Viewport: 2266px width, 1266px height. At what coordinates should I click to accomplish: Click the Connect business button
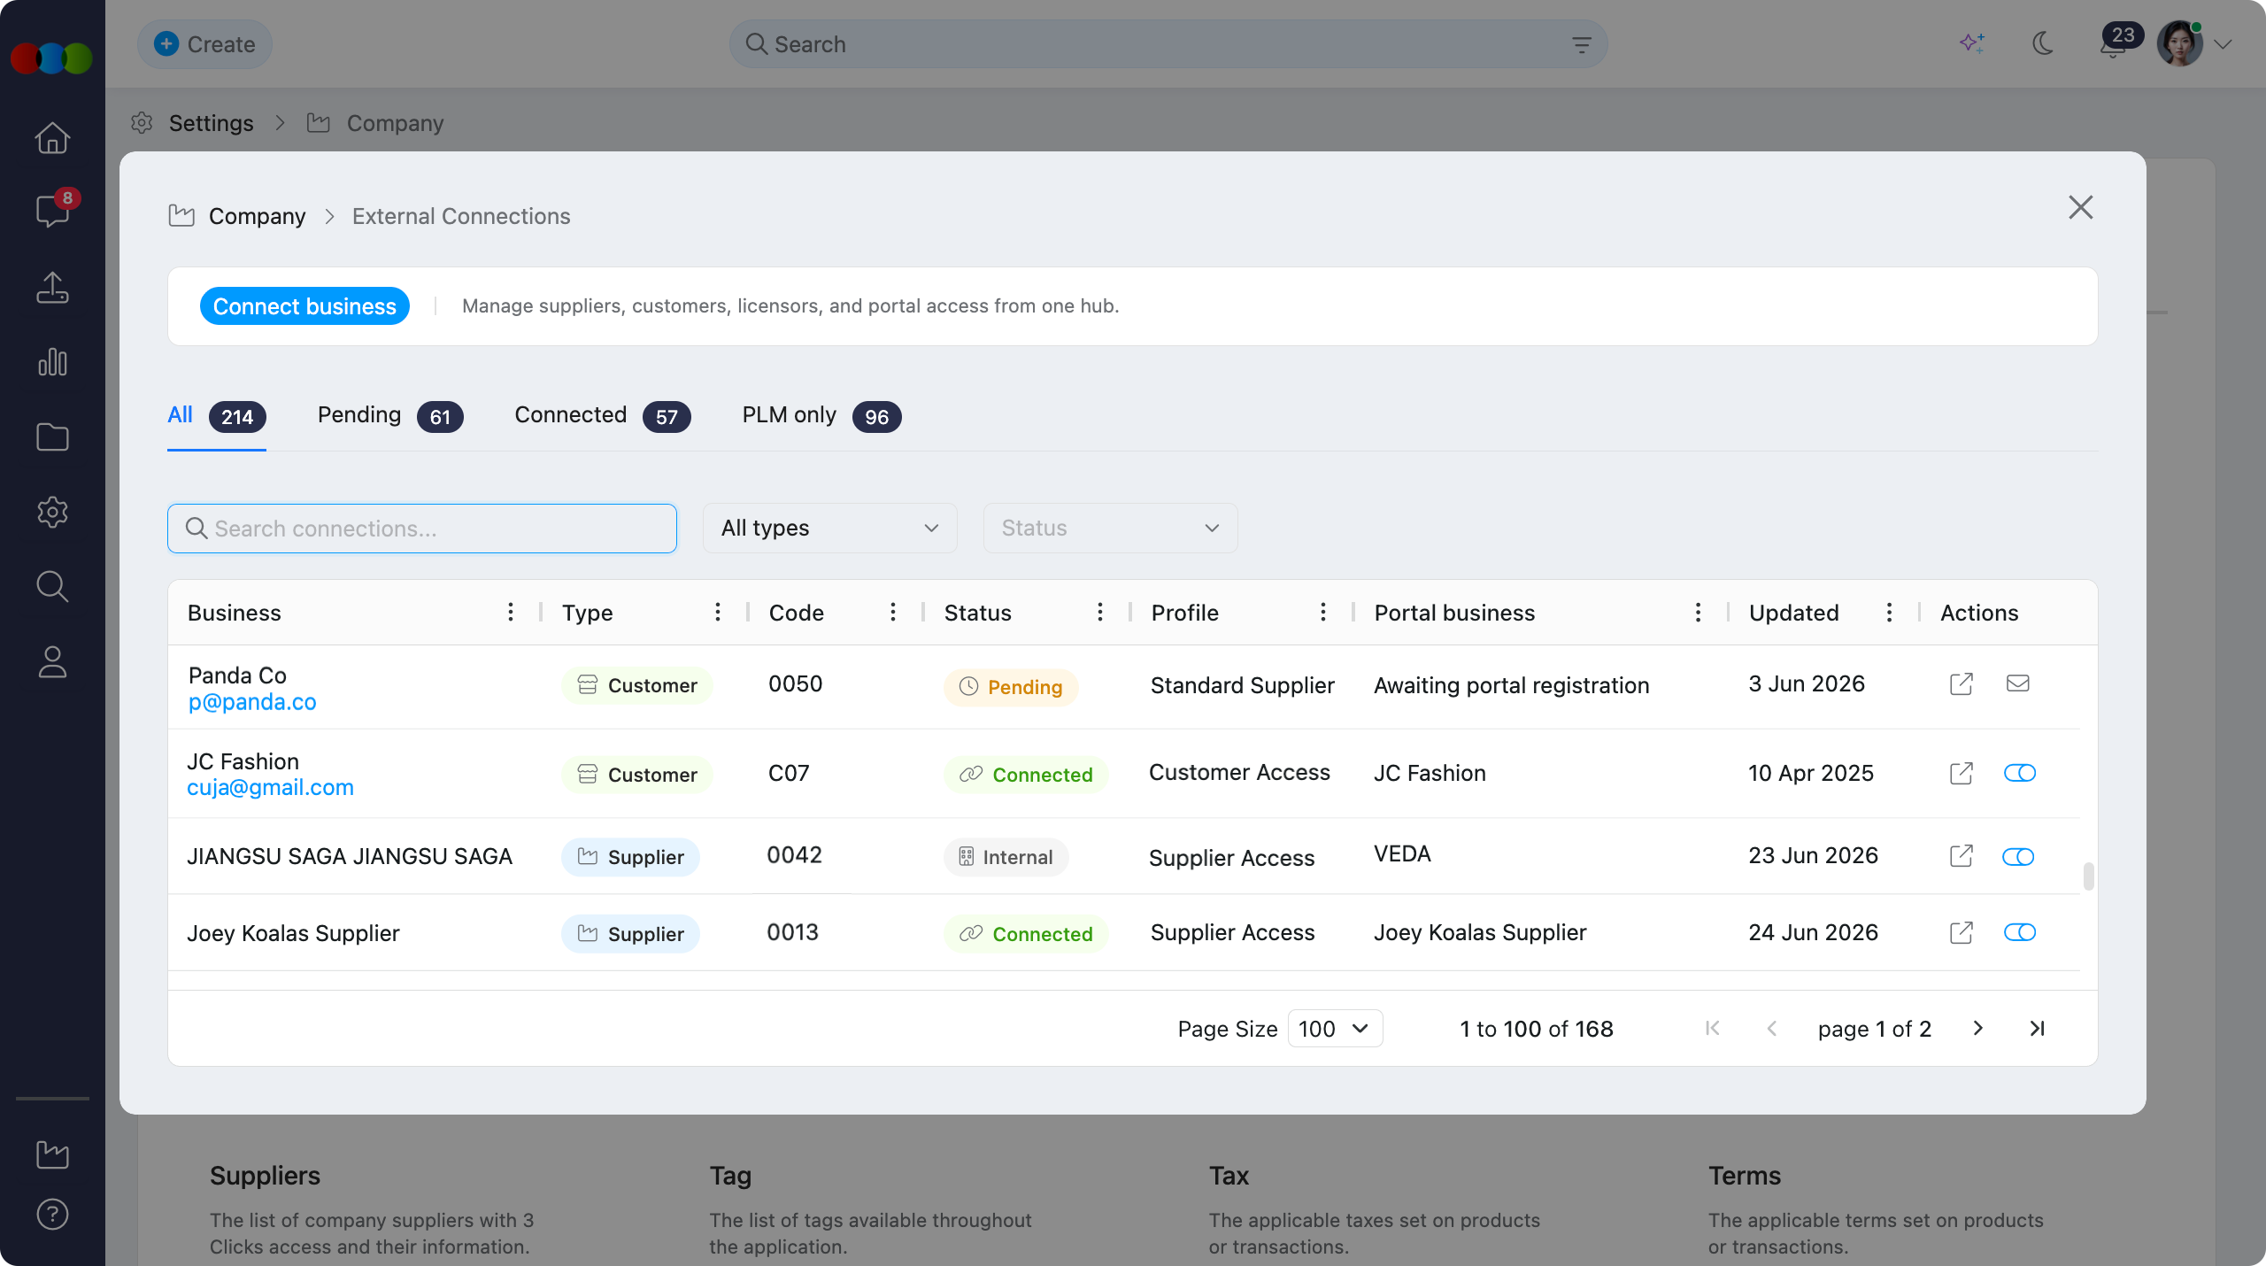coord(304,306)
